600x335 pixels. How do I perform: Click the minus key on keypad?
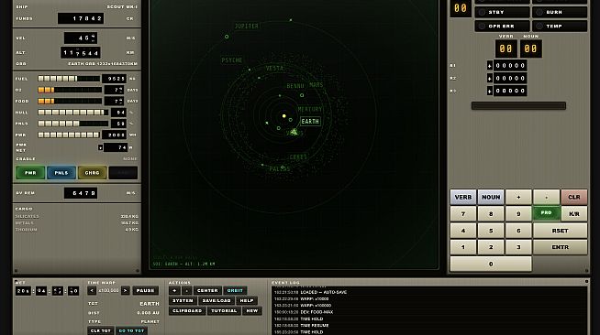[x=547, y=197]
